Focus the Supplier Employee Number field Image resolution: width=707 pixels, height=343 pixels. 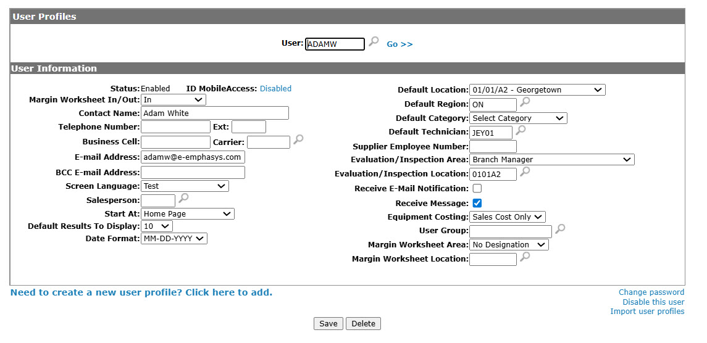493,146
